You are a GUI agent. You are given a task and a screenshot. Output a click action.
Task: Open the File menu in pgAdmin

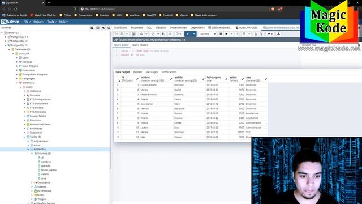(x=27, y=22)
